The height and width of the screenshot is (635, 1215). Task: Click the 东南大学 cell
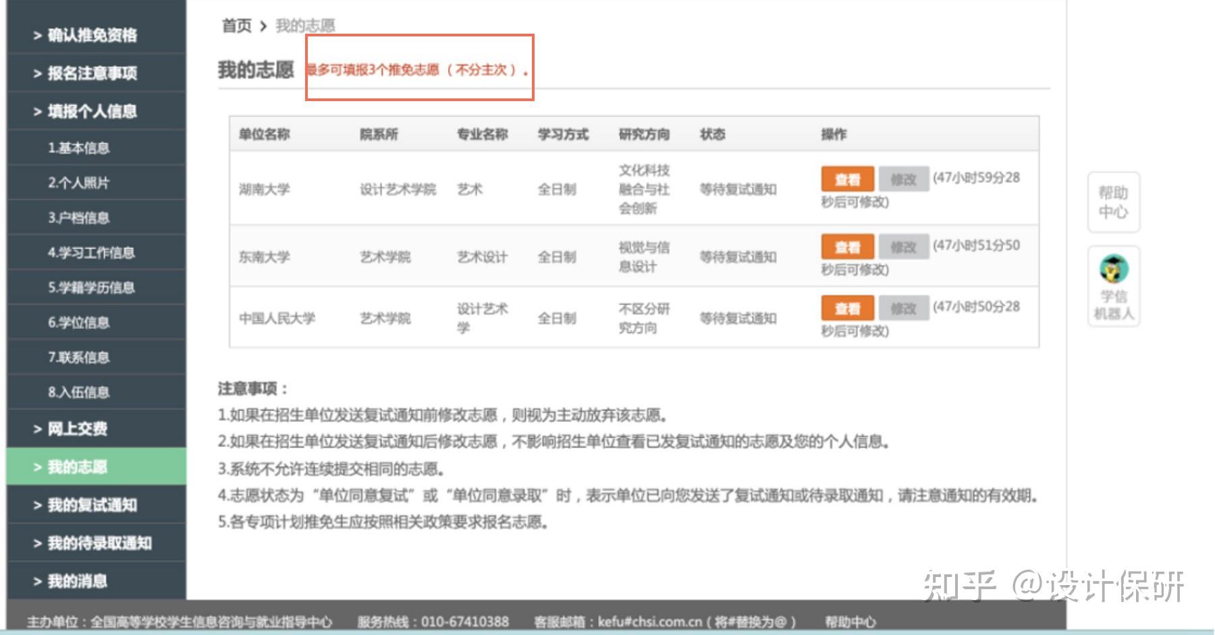click(264, 257)
